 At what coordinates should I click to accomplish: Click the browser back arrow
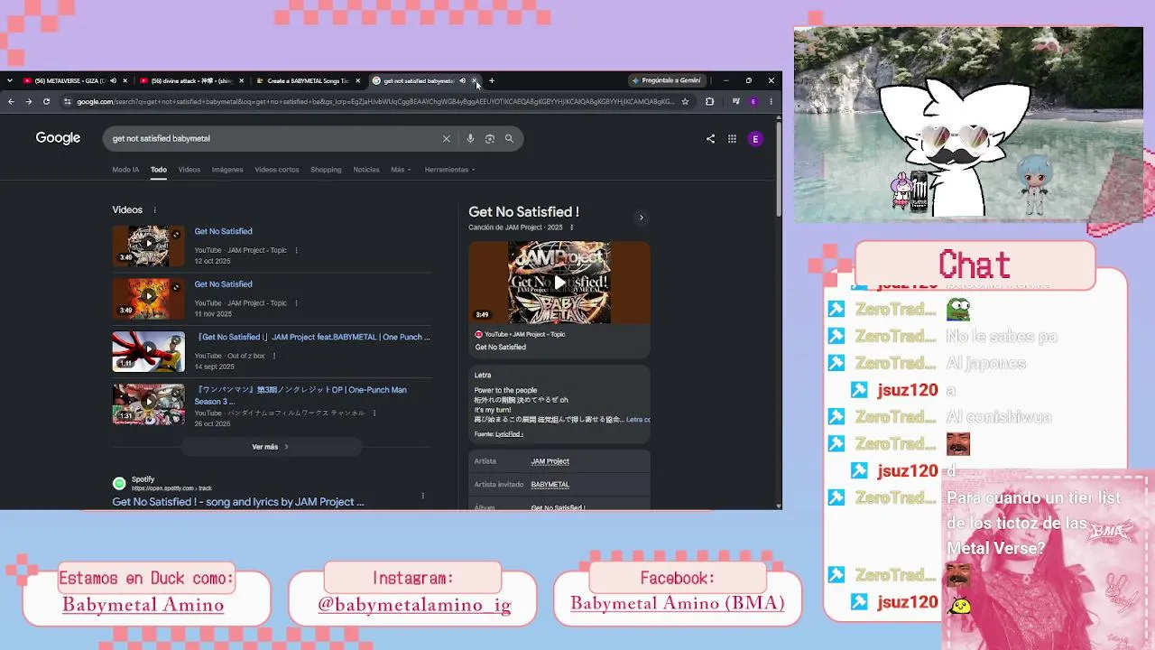(x=11, y=102)
